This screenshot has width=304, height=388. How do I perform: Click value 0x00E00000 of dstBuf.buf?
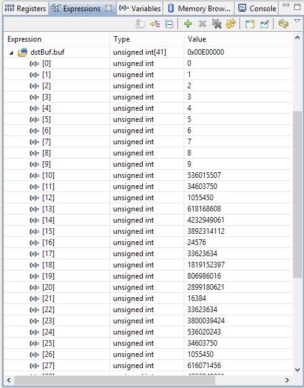click(x=206, y=52)
